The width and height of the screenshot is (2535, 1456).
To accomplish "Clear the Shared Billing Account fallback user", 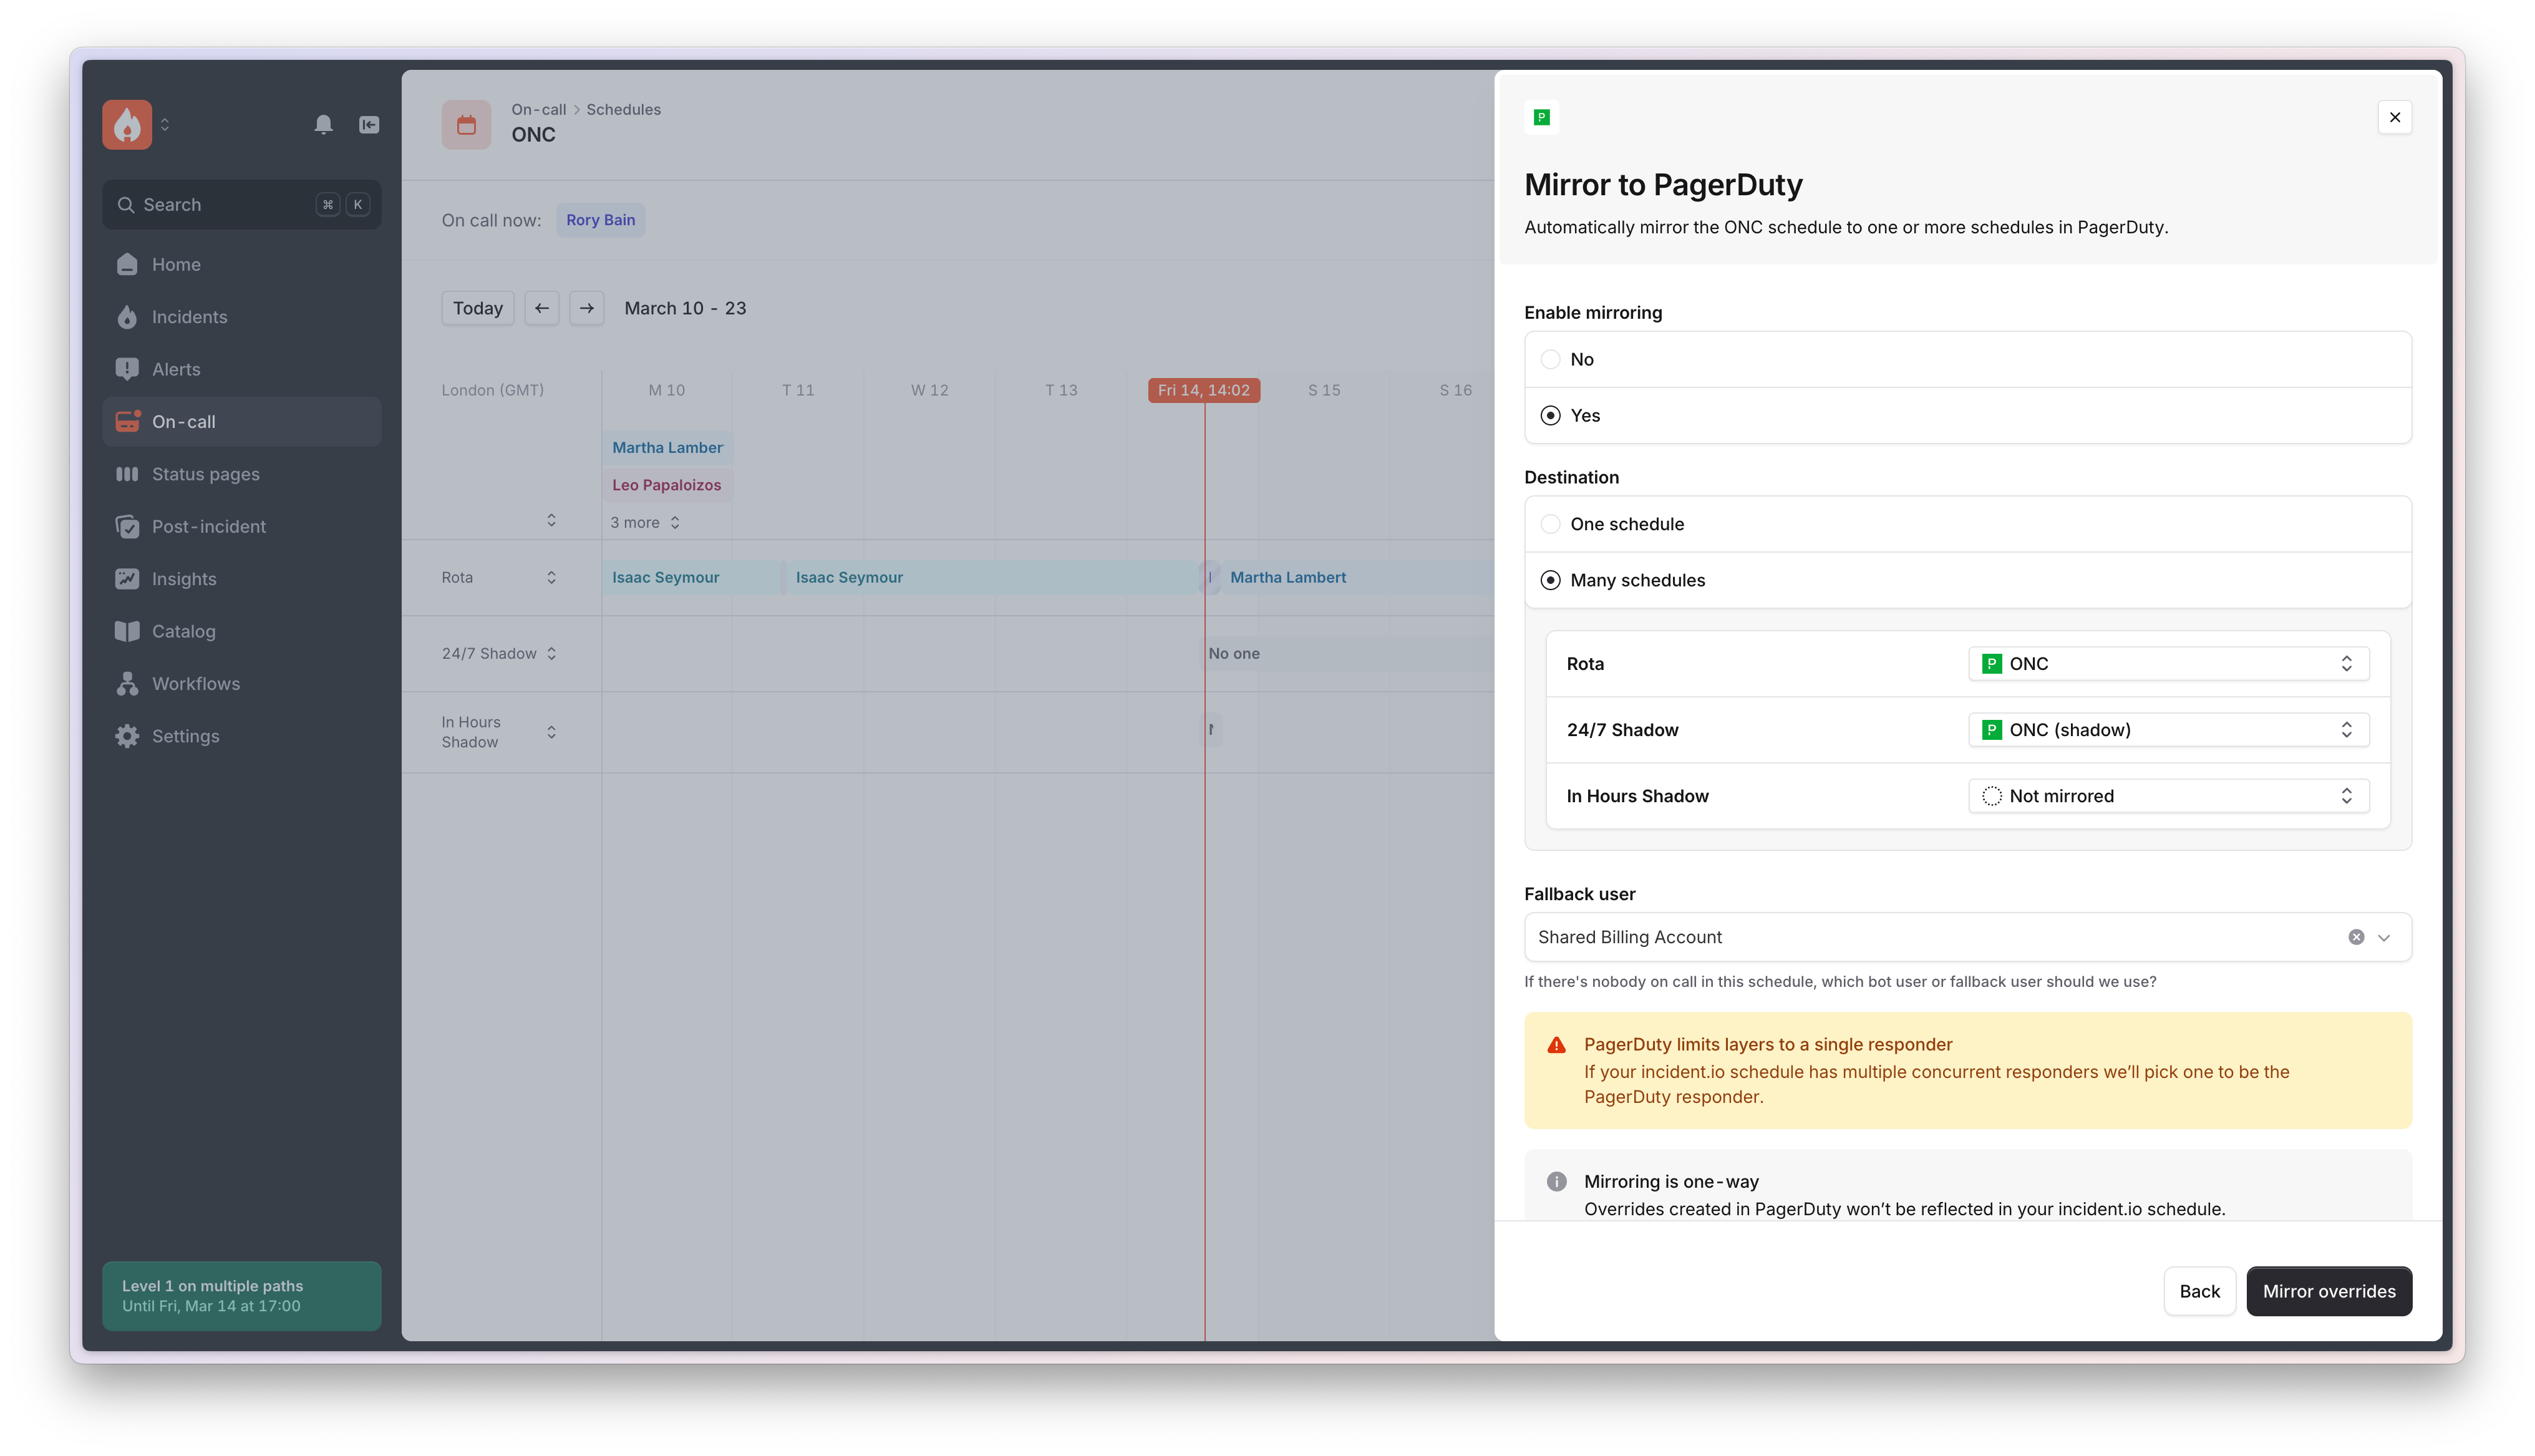I will (x=2356, y=937).
